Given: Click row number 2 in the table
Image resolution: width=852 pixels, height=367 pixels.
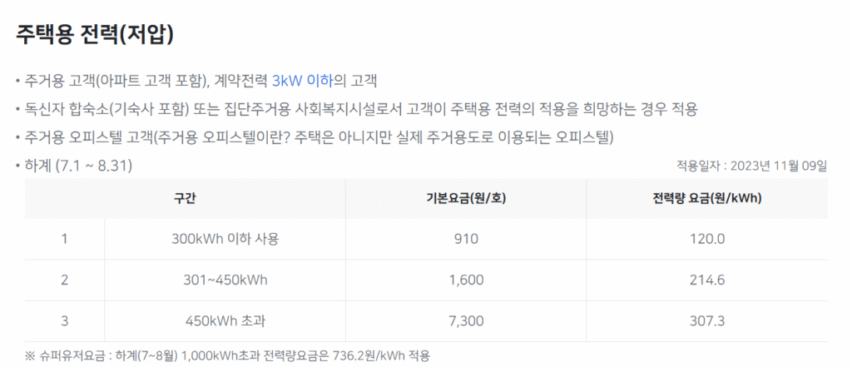Looking at the screenshot, I should point(64,280).
